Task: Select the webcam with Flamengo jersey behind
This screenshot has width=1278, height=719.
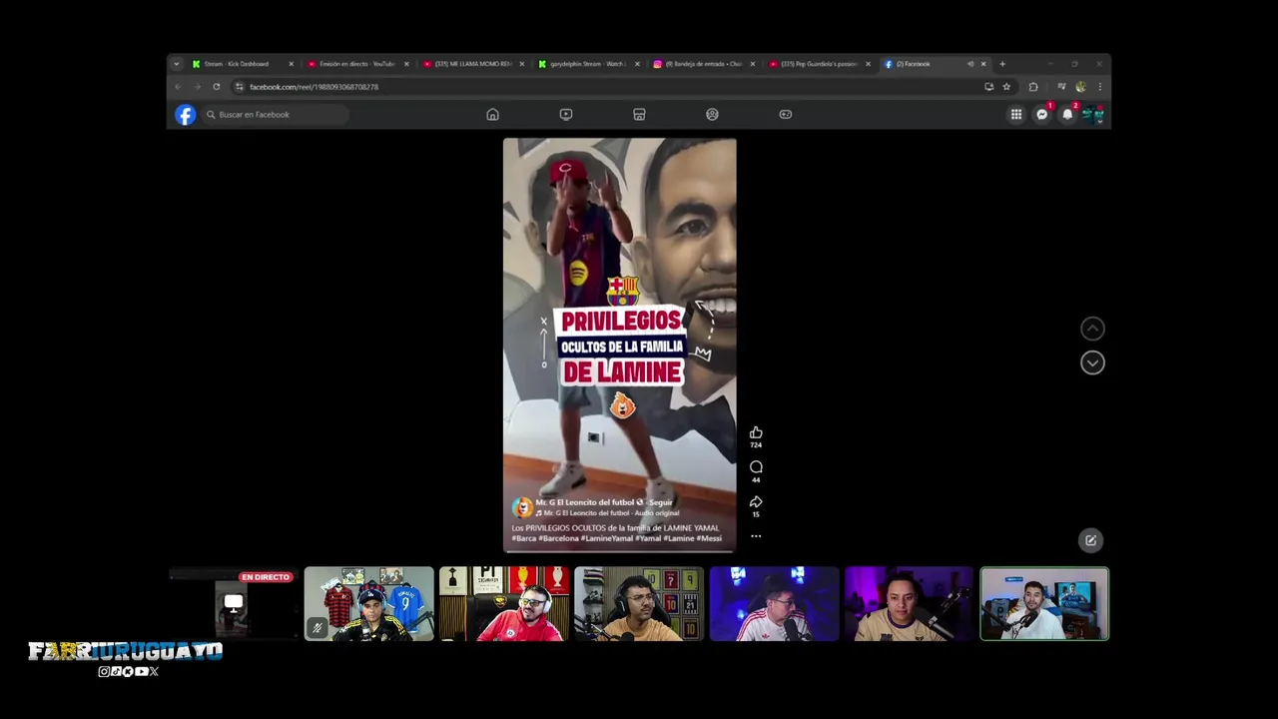Action: click(x=369, y=604)
